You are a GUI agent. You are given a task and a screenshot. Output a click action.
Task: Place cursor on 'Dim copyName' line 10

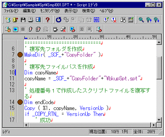[x=40, y=72]
